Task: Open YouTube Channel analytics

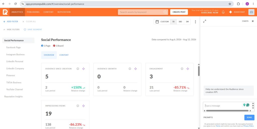Action: (x=14, y=89)
